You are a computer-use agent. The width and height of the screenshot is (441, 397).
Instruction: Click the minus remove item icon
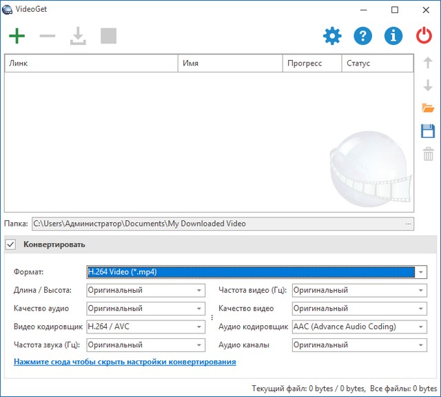coord(48,36)
